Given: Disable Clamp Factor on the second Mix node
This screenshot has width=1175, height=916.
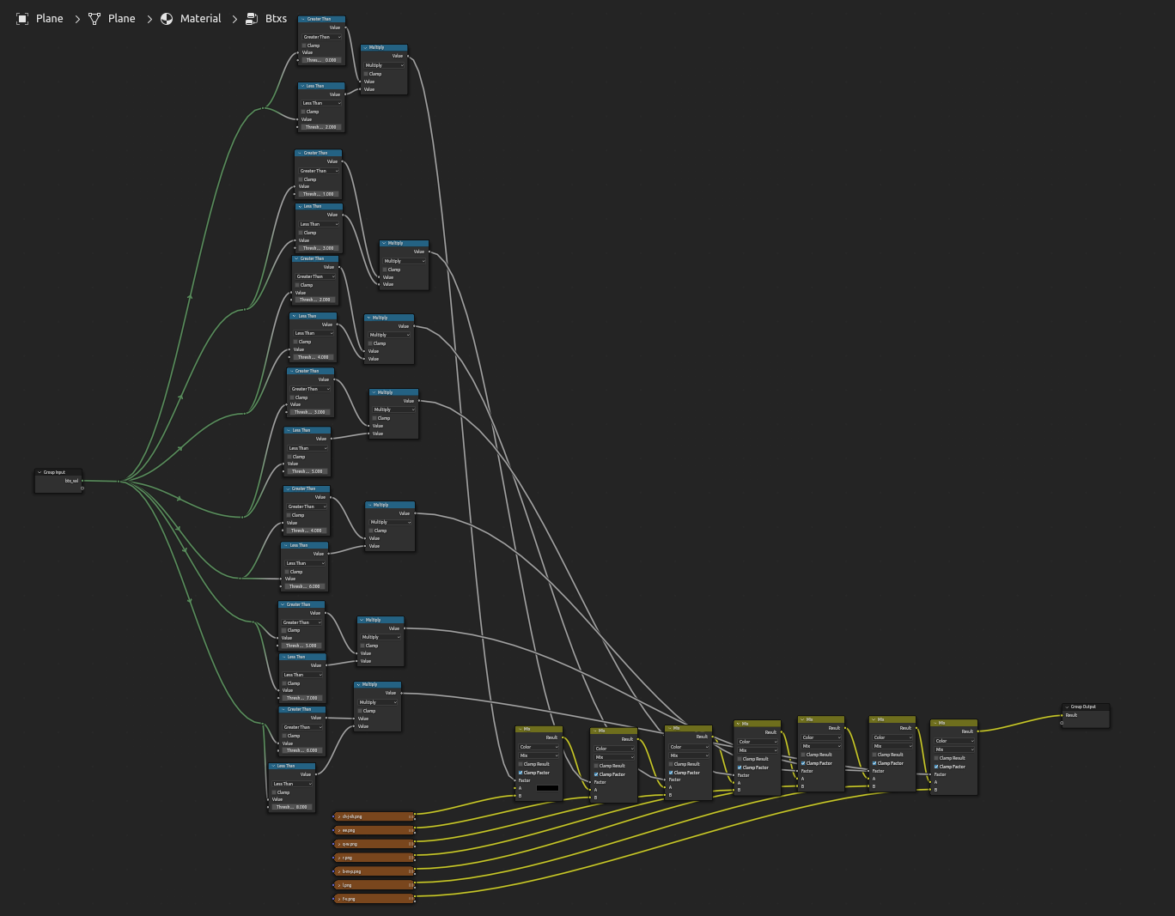Looking at the screenshot, I should coord(596,774).
